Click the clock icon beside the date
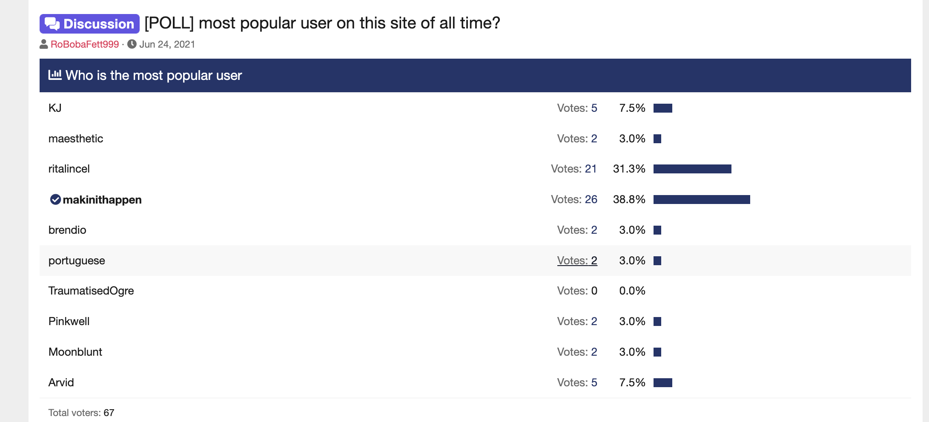The image size is (929, 422). pyautogui.click(x=132, y=44)
